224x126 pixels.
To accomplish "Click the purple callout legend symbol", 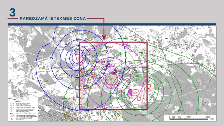I will (12, 114).
